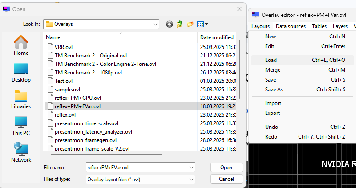Image resolution: width=356 pixels, height=188 pixels.
Task: Select presentmon_time_scale.ovl file
Action: (x=86, y=123)
